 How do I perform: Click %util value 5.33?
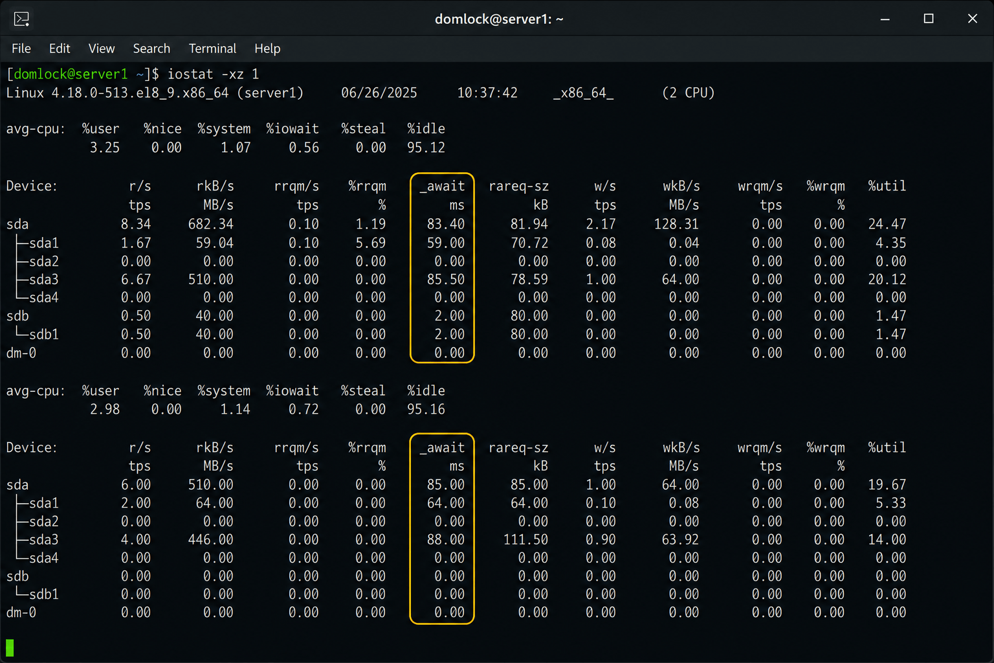tap(891, 503)
